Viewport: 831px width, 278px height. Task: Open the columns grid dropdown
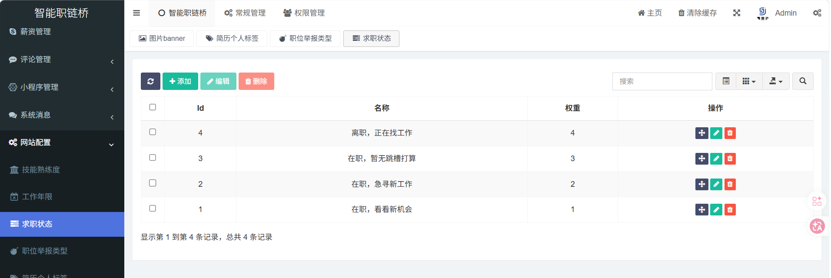(x=749, y=81)
